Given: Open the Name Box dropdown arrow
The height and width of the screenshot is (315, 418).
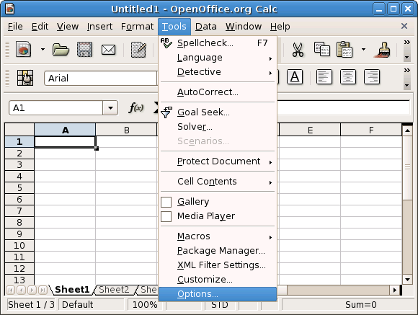Looking at the screenshot, I should [110, 108].
